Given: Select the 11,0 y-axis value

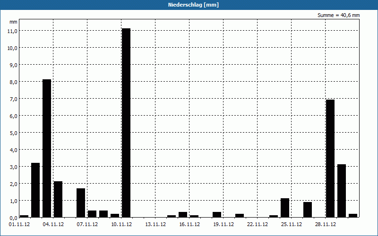Looking at the screenshot, I should pos(12,31).
